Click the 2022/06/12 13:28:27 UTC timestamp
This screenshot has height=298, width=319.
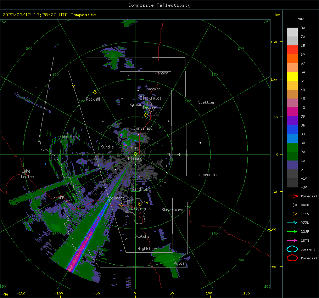(x=49, y=15)
